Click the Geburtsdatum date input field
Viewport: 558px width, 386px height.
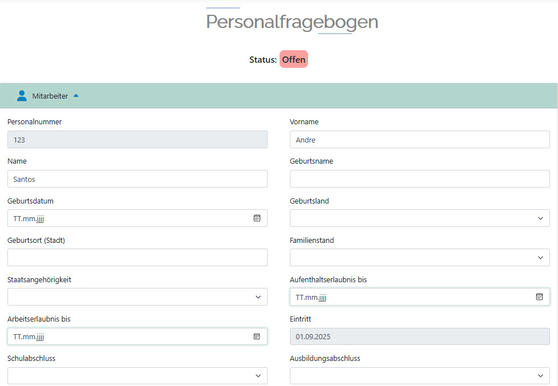pyautogui.click(x=126, y=218)
